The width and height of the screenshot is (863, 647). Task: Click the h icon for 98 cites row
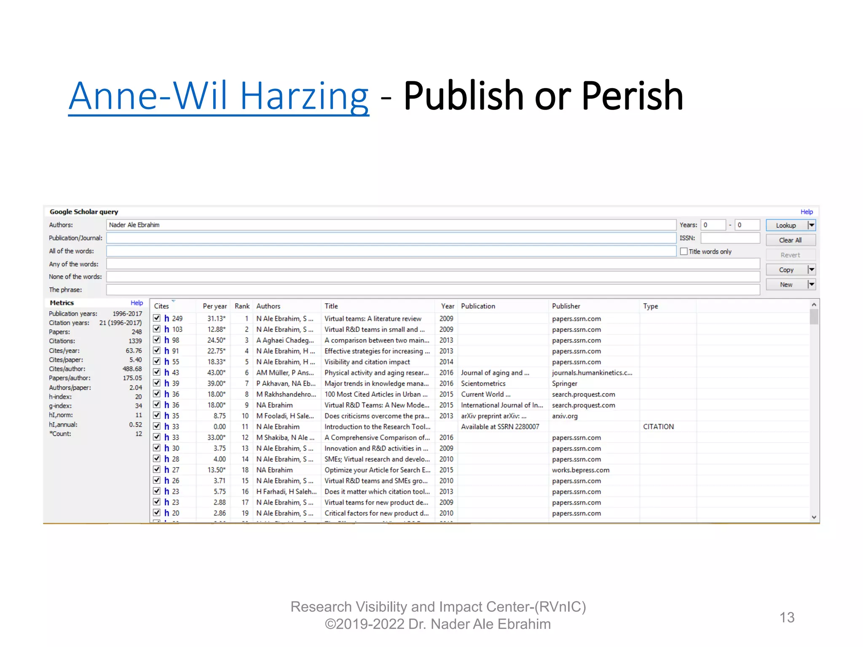point(167,340)
